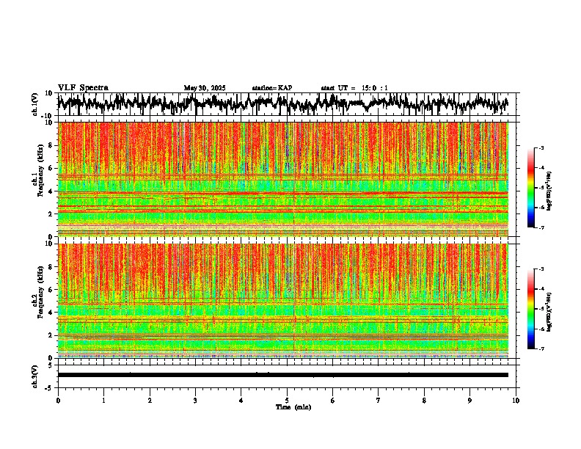Click the "2" kHz tick on ch.1 spectrogram
Image resolution: width=581 pixels, height=449 pixels.
[51, 214]
